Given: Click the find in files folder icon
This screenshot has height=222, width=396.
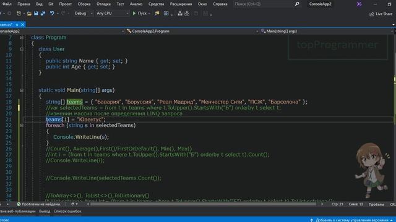Looking at the screenshot, I should (157, 14).
